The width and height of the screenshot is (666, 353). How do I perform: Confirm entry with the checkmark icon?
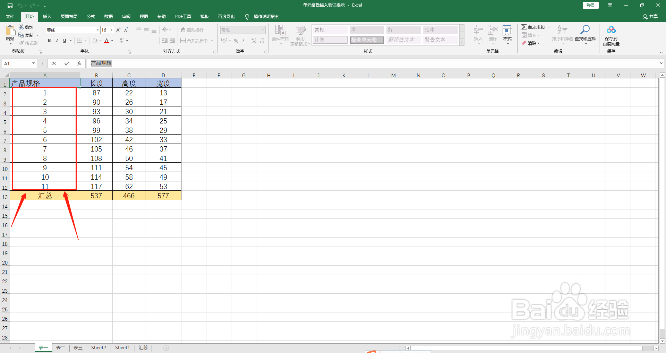pos(67,63)
